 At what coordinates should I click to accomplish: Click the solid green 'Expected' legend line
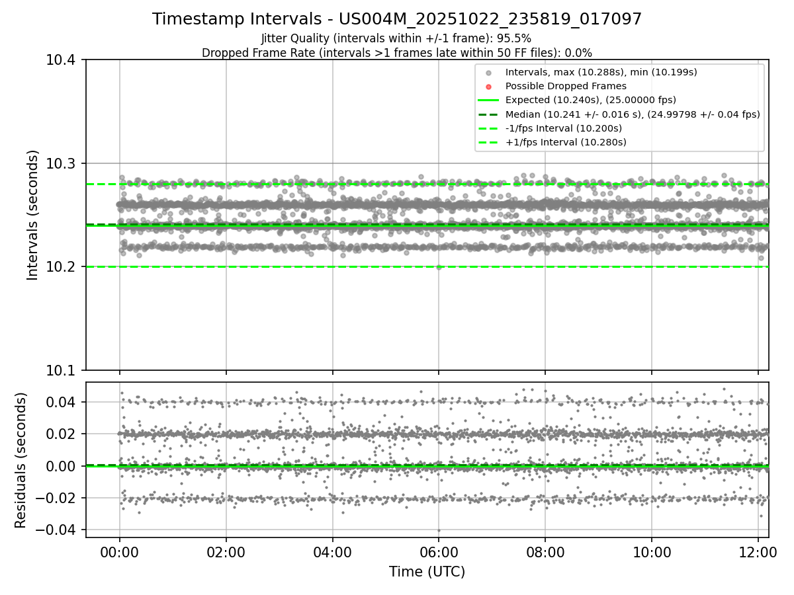pos(488,100)
